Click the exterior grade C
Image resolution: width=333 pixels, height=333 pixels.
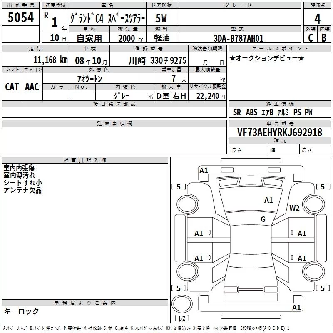(x=311, y=38)
